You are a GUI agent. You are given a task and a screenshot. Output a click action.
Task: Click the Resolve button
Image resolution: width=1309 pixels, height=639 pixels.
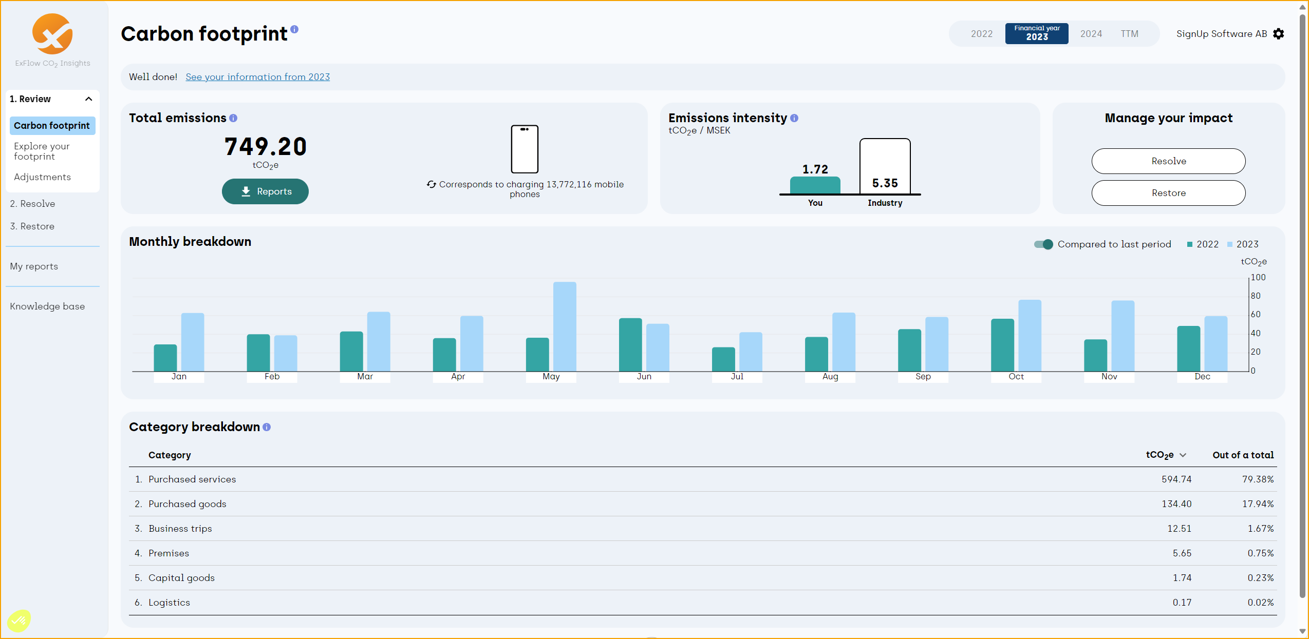click(x=1168, y=161)
